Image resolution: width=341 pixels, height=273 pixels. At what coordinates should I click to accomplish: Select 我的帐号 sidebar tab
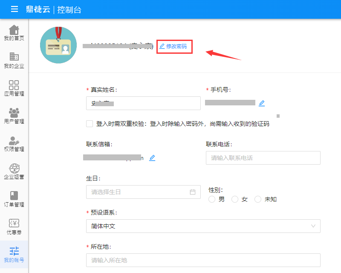(14, 255)
